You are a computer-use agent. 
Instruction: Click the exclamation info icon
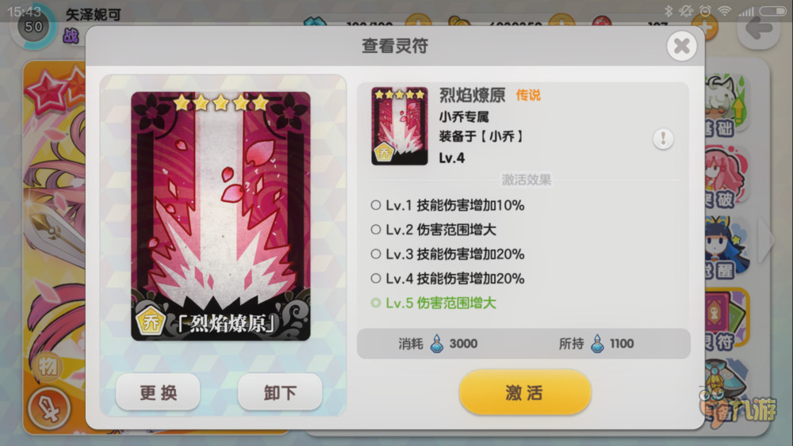(663, 139)
